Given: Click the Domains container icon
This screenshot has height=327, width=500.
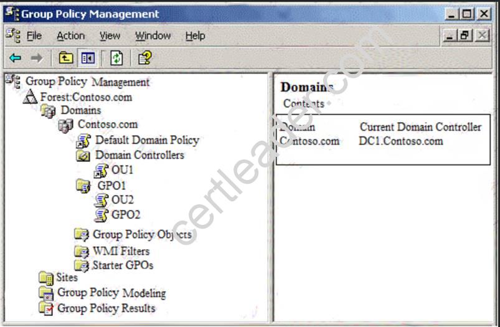Looking at the screenshot, I should pyautogui.click(x=48, y=111).
